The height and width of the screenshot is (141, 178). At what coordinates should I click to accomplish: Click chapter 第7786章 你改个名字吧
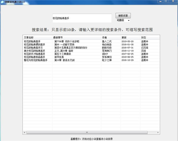click(67, 41)
